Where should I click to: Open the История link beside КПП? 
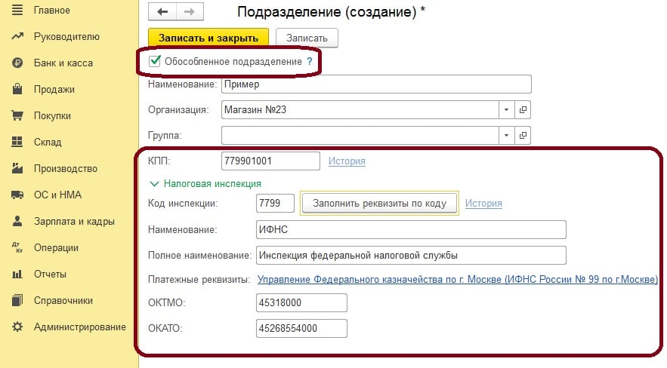(x=347, y=161)
